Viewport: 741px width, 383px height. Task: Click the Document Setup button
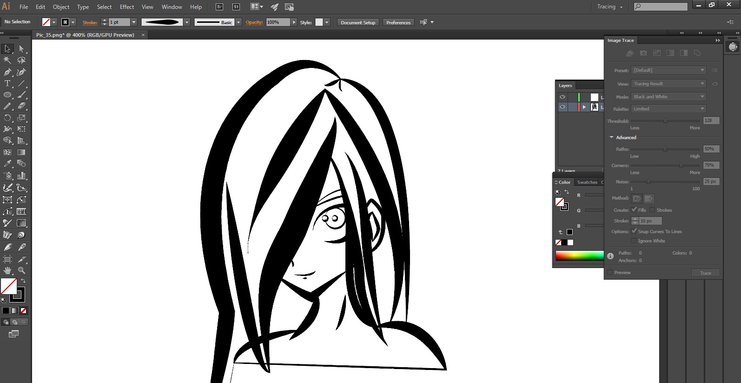click(358, 22)
